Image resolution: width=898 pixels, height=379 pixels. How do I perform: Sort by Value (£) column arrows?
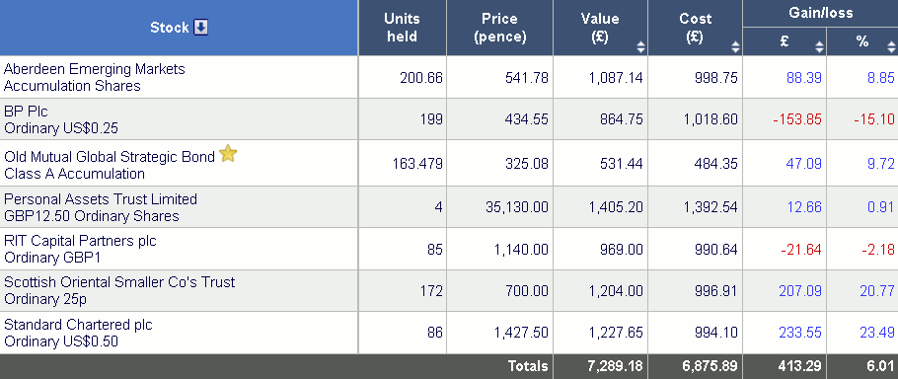(640, 48)
